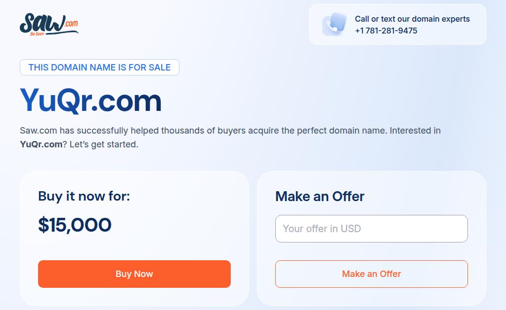The height and width of the screenshot is (310, 506).
Task: Click the orange Buy Now button
Action: (134, 274)
